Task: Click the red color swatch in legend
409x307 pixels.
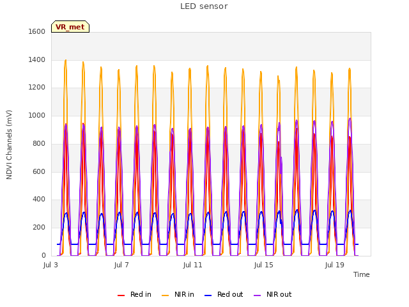Action: (x=121, y=295)
